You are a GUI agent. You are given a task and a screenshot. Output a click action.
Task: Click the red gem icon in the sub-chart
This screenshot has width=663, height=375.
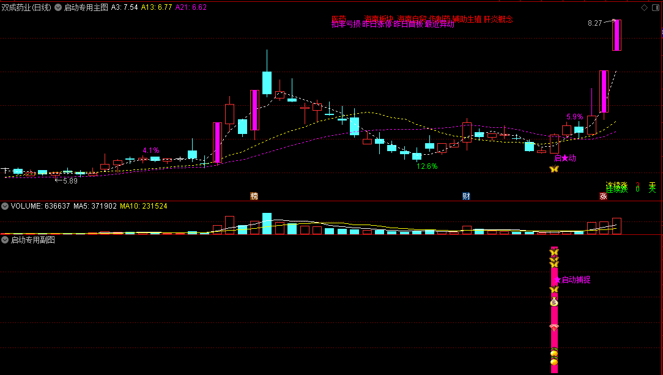(554, 328)
